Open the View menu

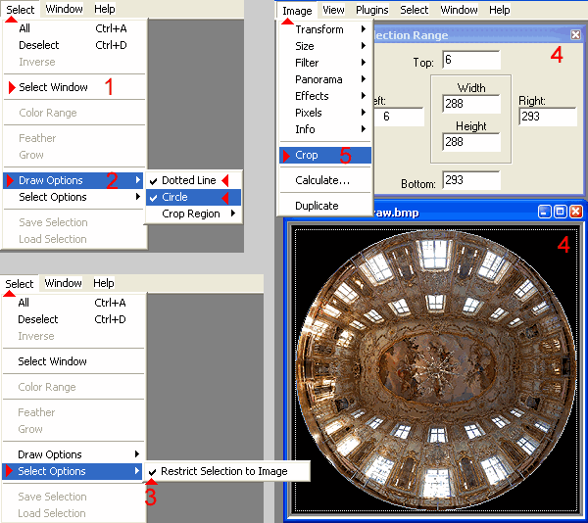(x=333, y=10)
